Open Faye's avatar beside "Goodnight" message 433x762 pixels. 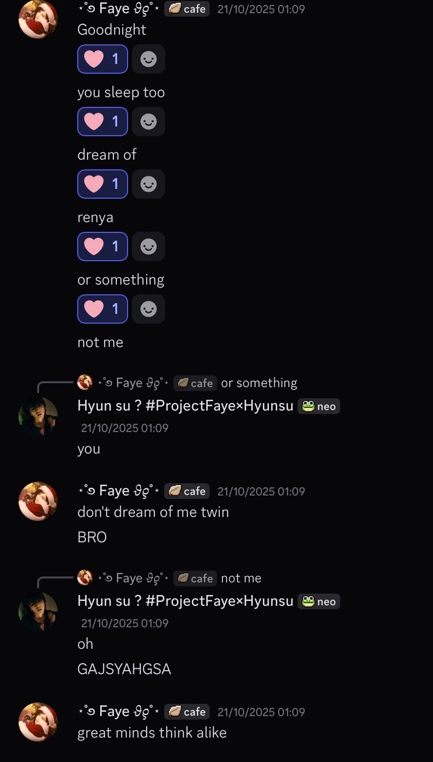coord(38,19)
